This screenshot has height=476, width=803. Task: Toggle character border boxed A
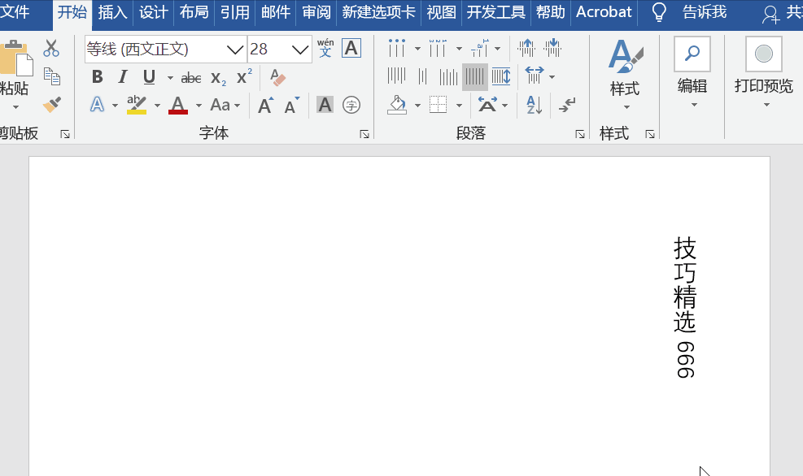pos(351,48)
